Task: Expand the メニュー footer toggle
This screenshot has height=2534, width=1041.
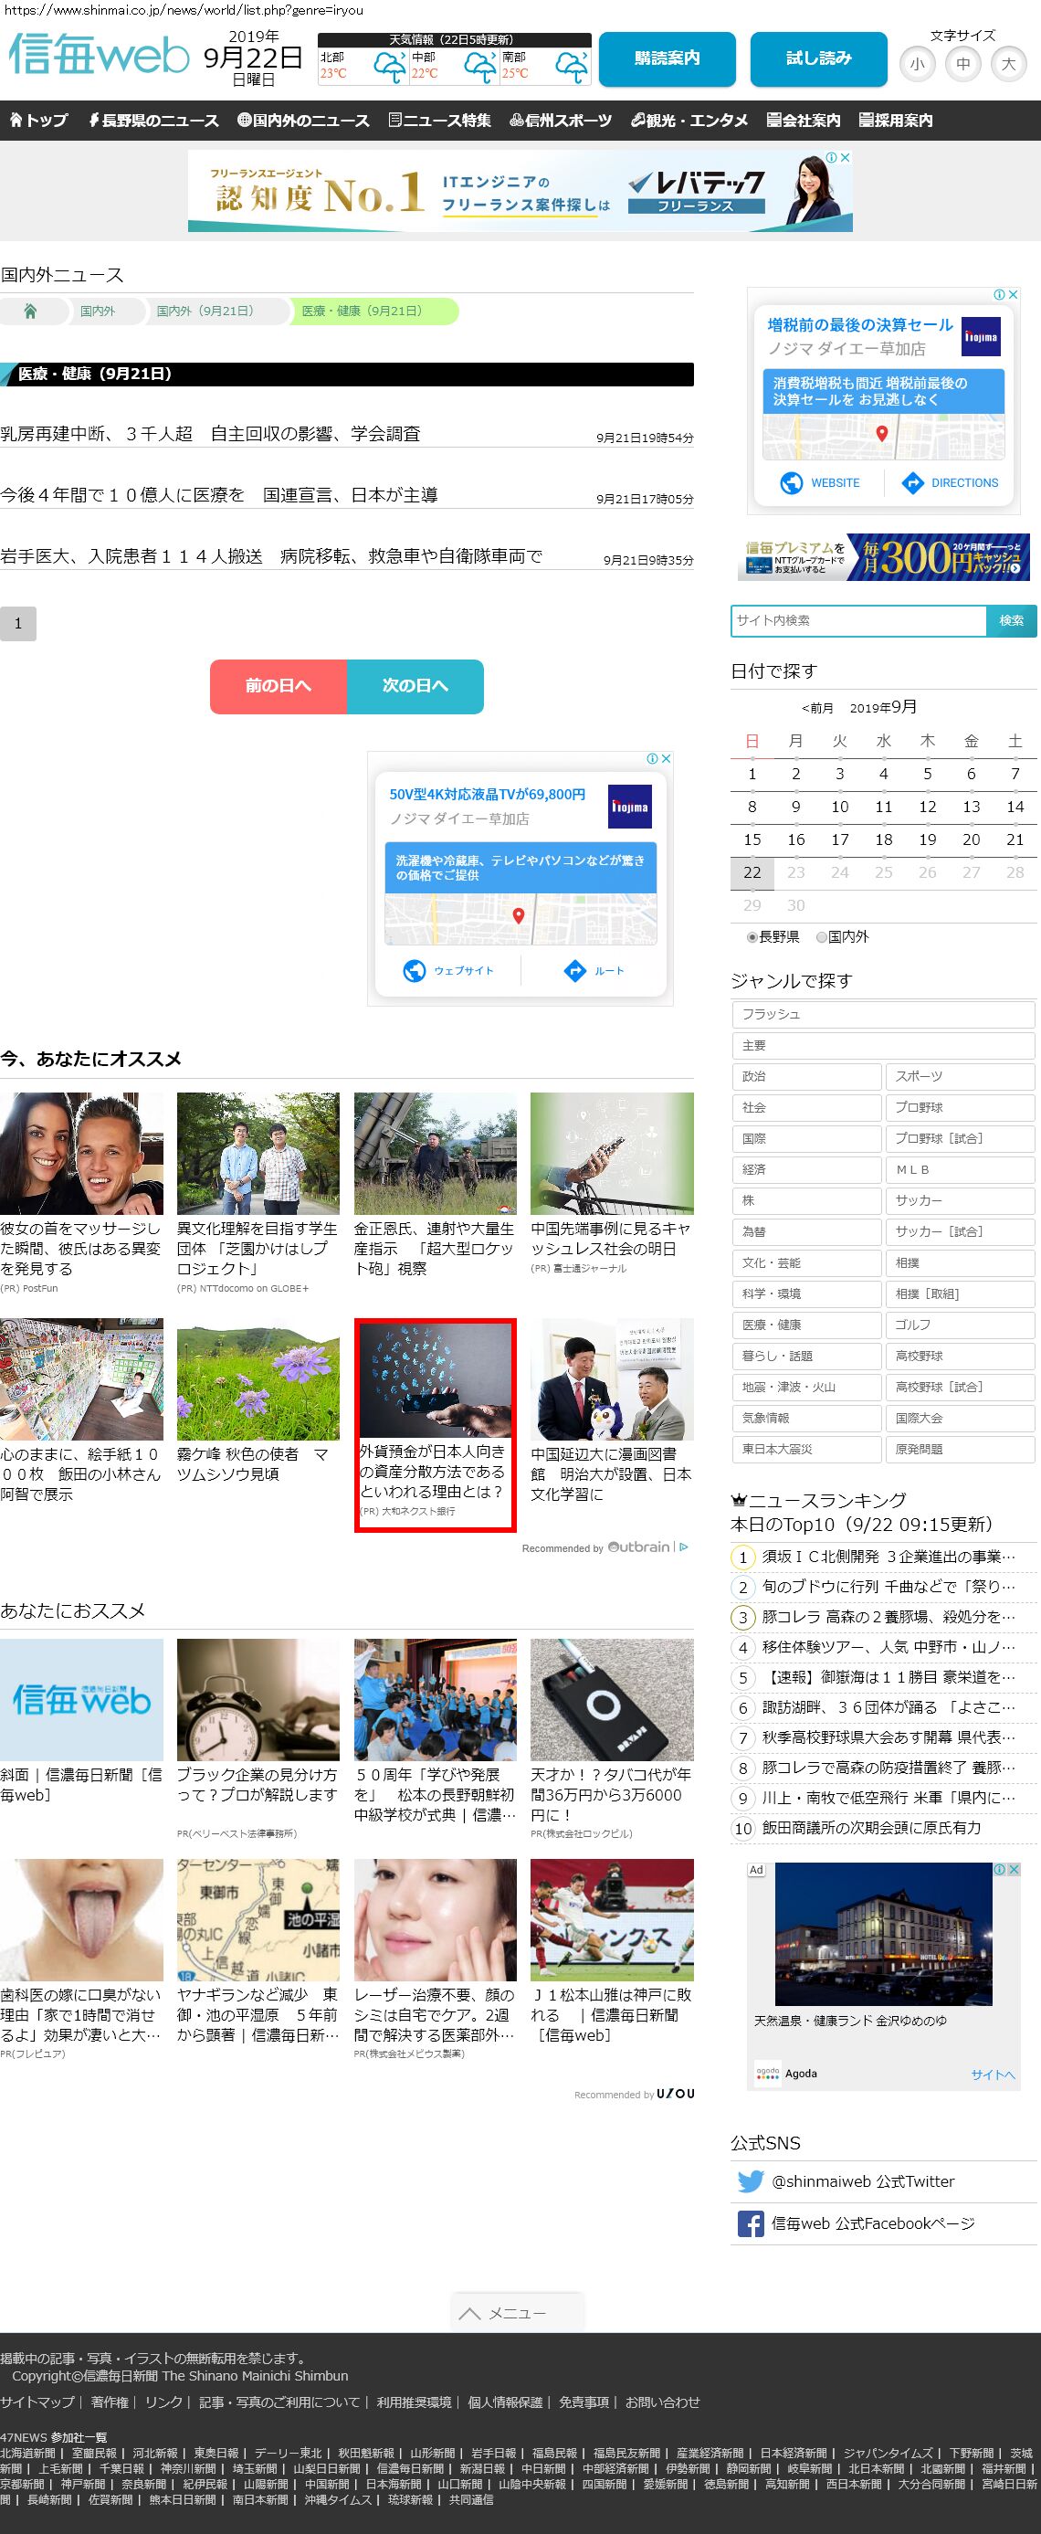Action: click(x=517, y=2314)
